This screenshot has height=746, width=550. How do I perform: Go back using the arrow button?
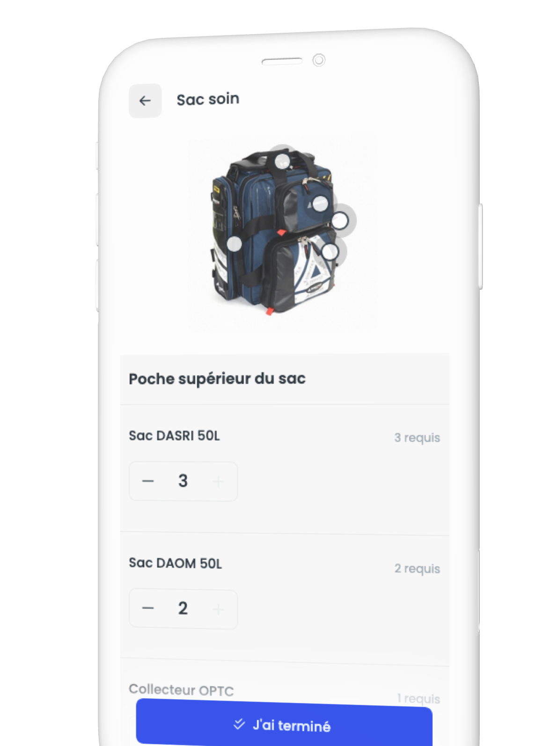(145, 101)
